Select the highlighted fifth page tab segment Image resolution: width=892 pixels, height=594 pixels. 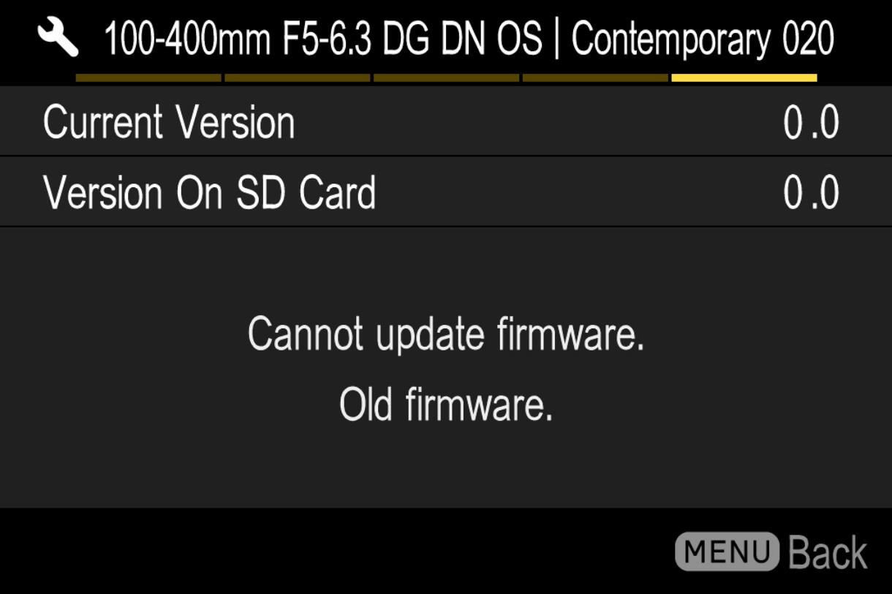744,78
